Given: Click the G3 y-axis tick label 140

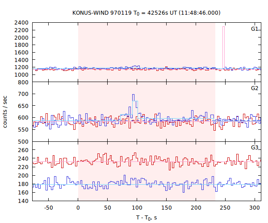Looking at the screenshot, I should (23, 201).
